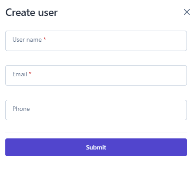Submit the Create user form
This screenshot has width=194, height=177.
96,147
